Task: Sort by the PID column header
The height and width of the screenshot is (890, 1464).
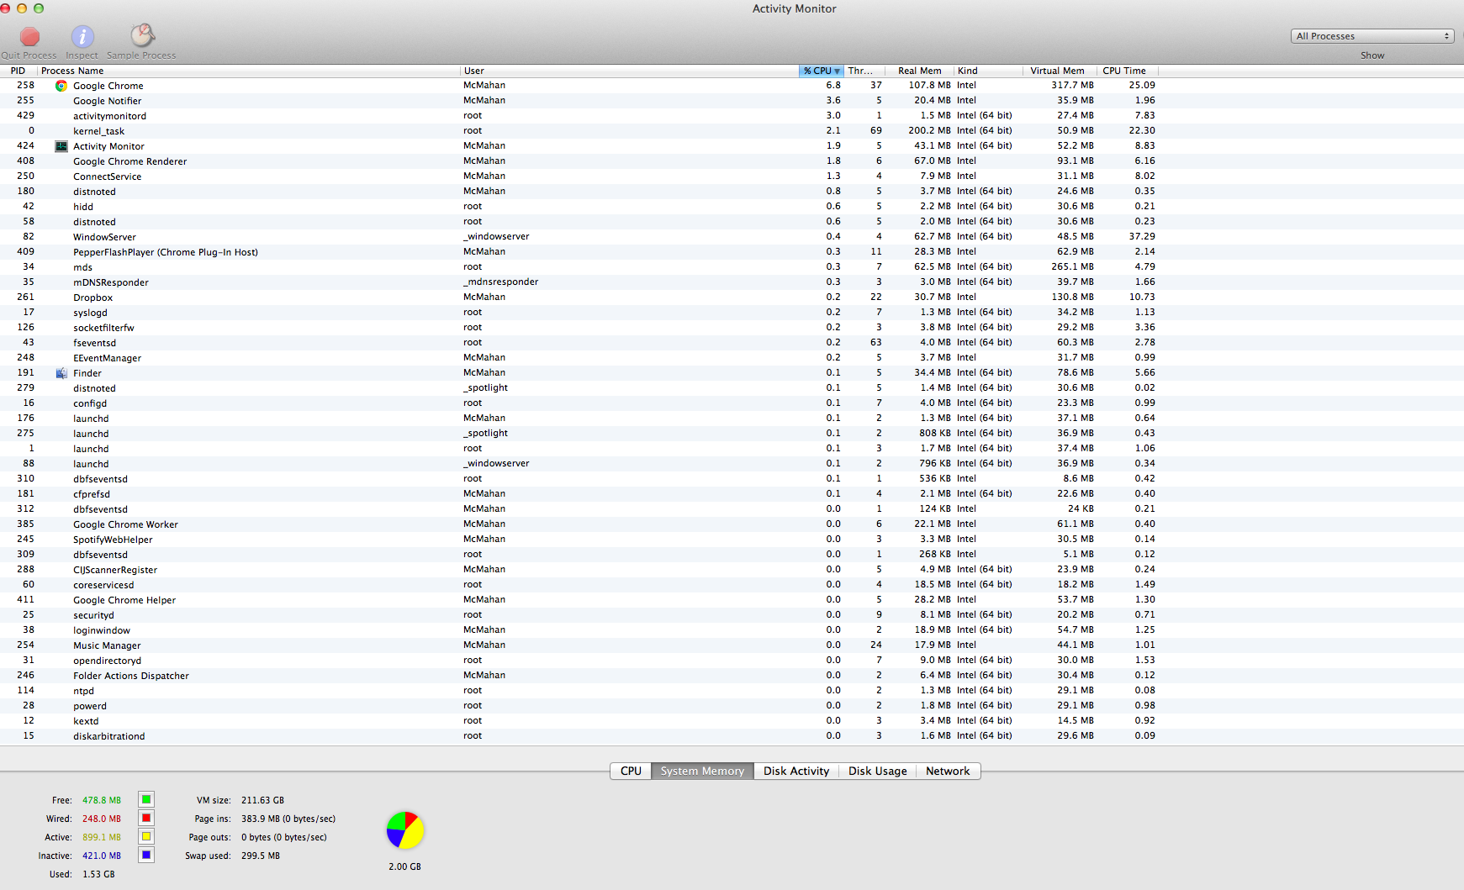Action: coord(18,71)
